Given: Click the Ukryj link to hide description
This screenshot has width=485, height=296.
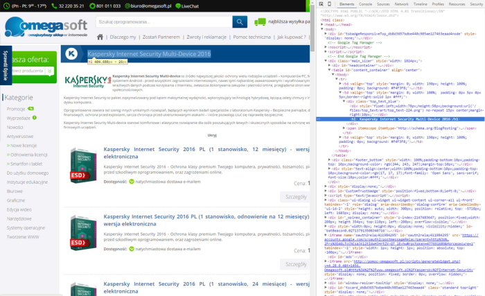Looking at the screenshot, I should (x=193, y=135).
